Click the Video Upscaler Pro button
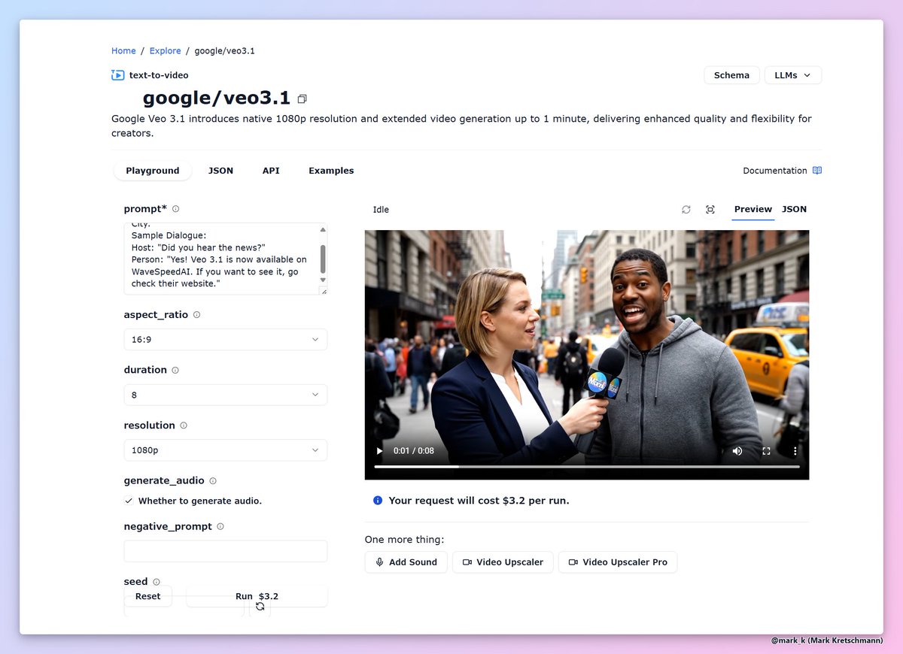903x654 pixels. [x=618, y=562]
